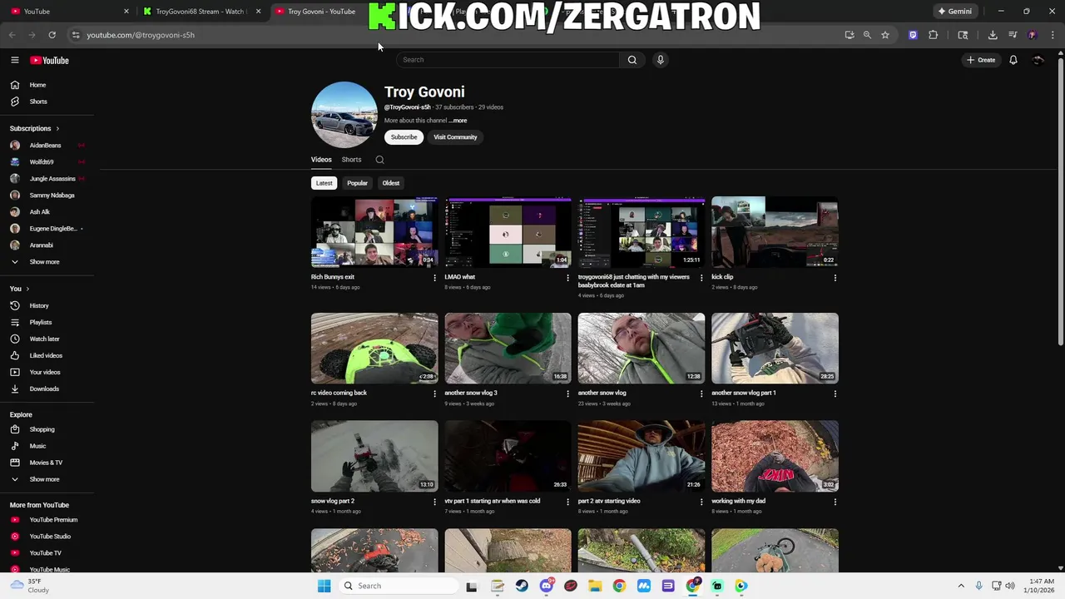Open Steam from the taskbar

(522, 586)
